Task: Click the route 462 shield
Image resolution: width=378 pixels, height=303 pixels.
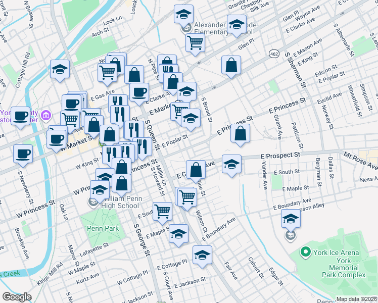Action: pos(274,54)
